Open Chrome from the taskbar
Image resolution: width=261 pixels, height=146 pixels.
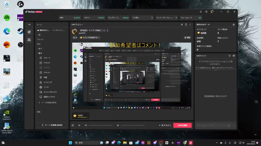(x=185, y=143)
